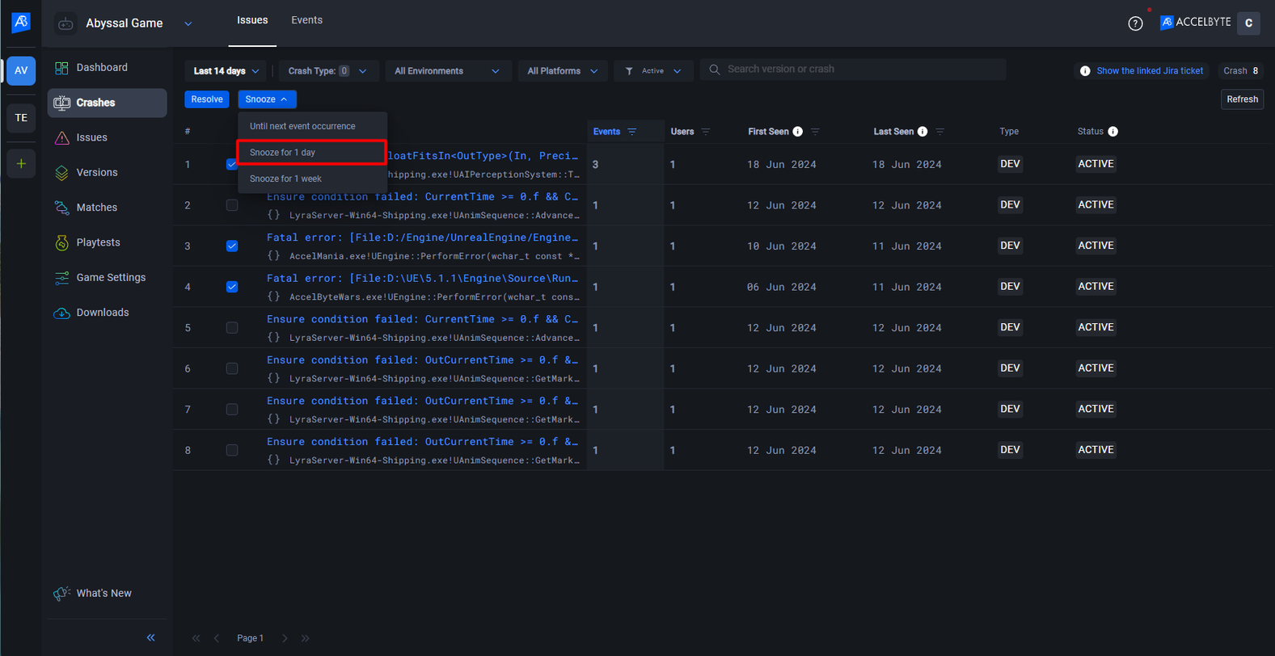Screen dimensions: 1275x656
Task: Click the Versions layers icon
Action: click(61, 173)
